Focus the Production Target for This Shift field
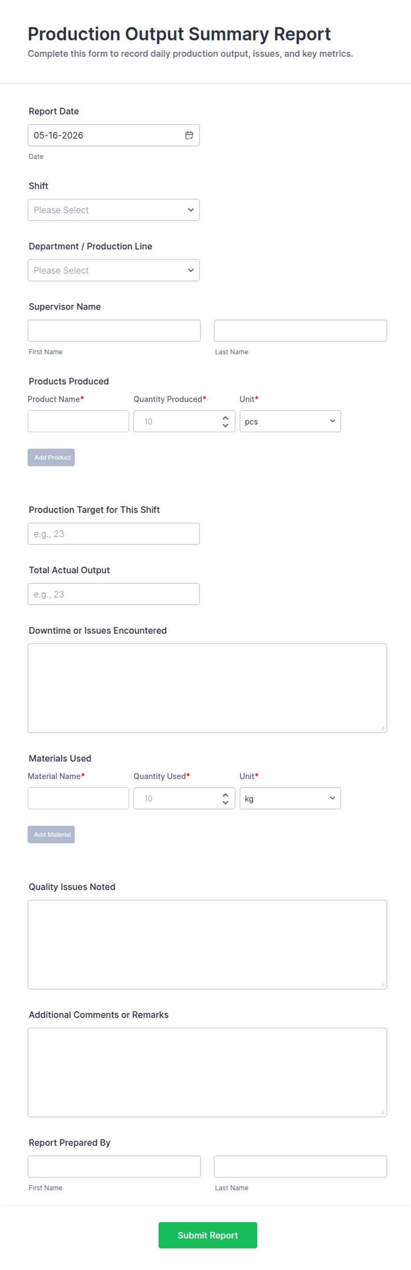The height and width of the screenshot is (1270, 411). (113, 533)
